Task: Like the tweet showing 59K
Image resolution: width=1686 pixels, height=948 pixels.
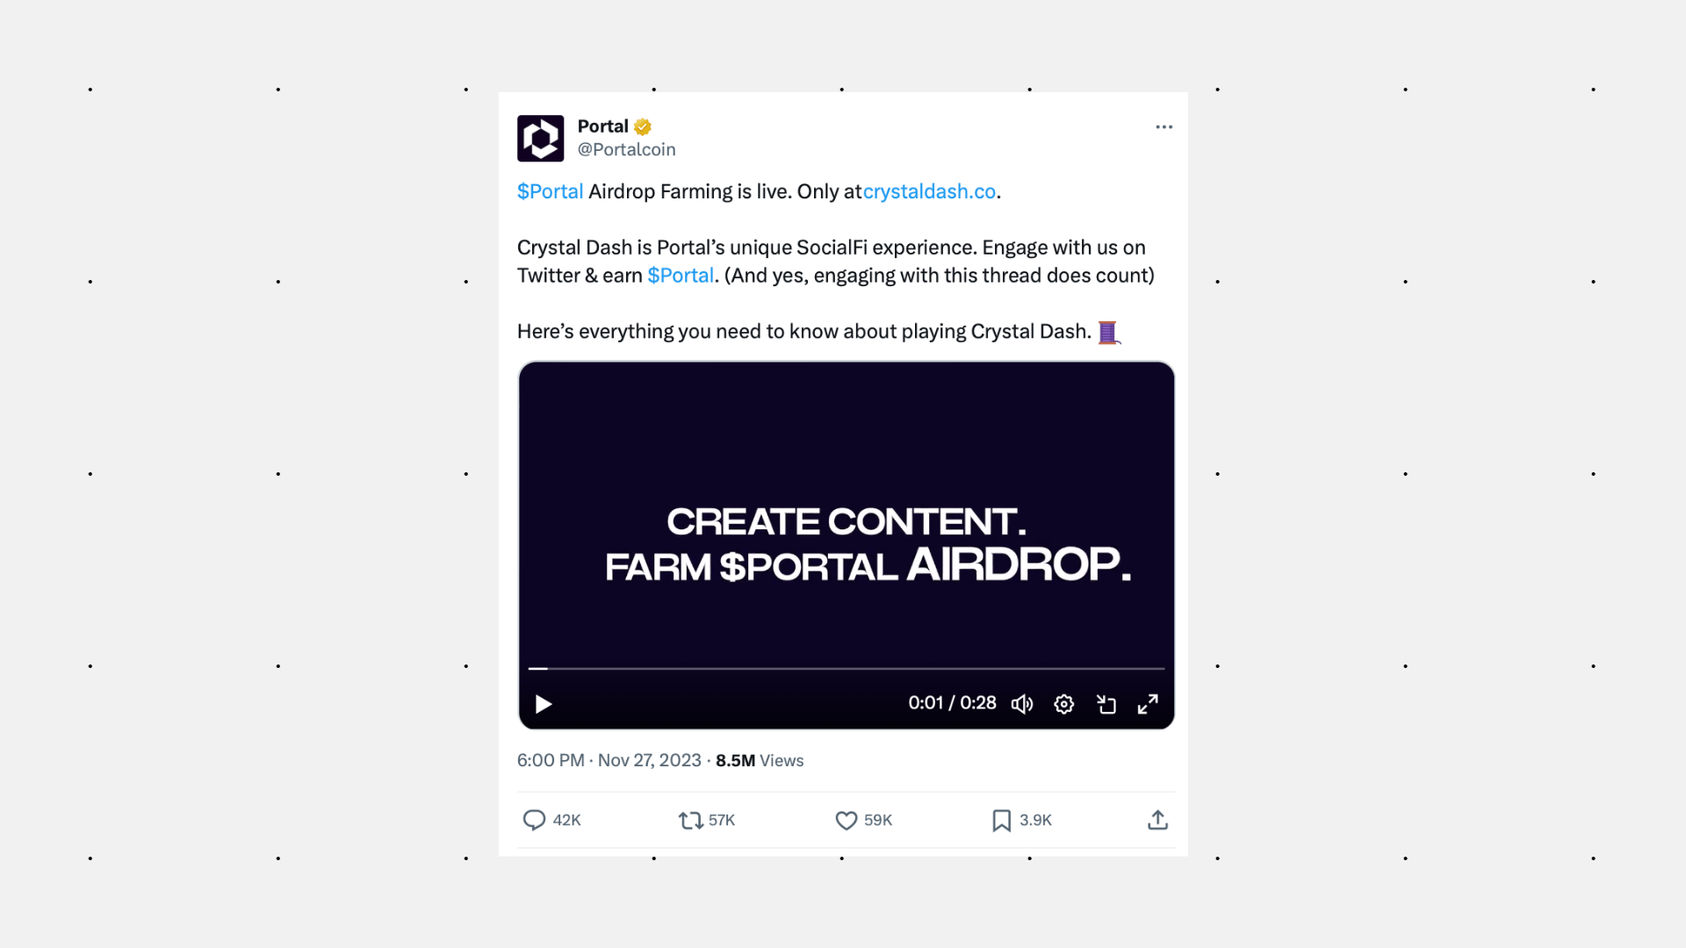Action: pos(846,820)
